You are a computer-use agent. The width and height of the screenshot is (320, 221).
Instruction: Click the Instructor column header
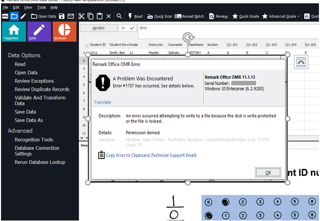[157, 45]
